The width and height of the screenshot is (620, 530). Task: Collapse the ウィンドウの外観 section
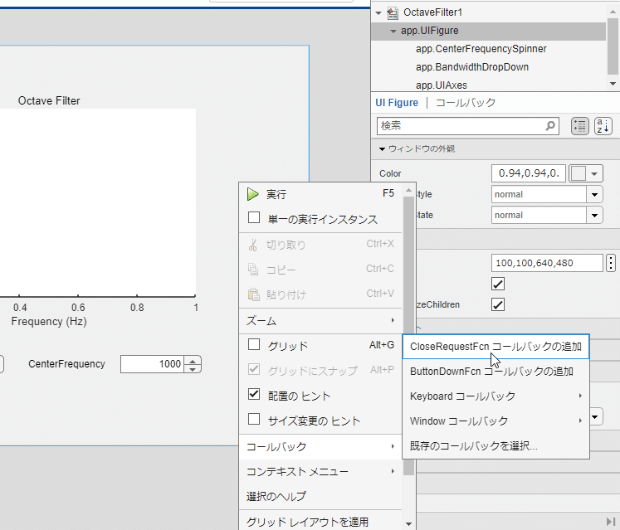(382, 149)
